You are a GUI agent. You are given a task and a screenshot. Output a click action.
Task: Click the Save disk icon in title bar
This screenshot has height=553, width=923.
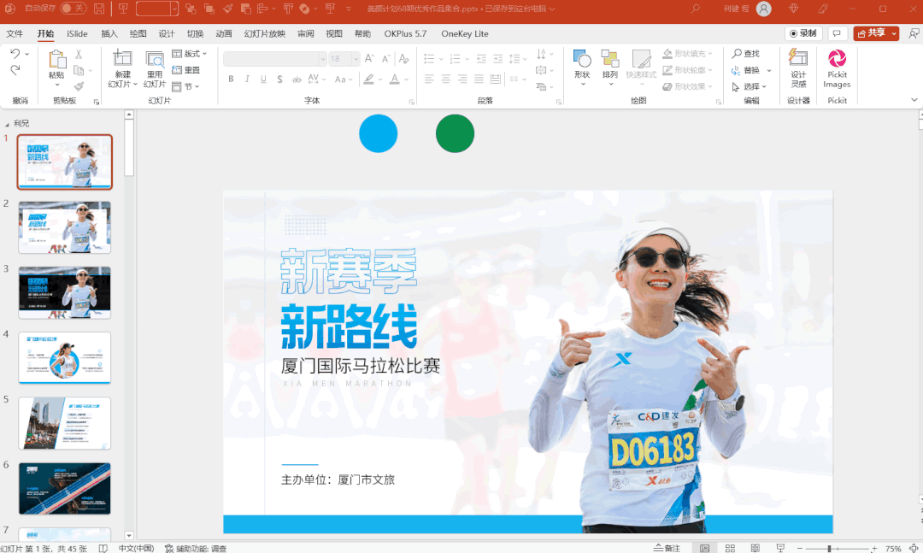tap(99, 9)
